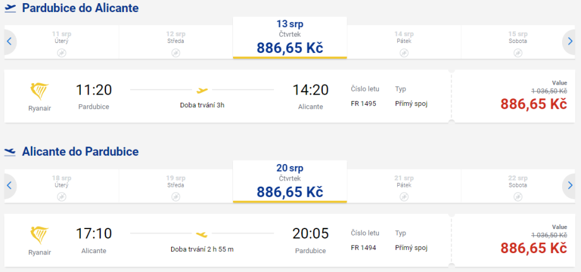Select the 13 srp Čtvrtek date tab
Screen dimensions: 581x272
click(x=290, y=38)
